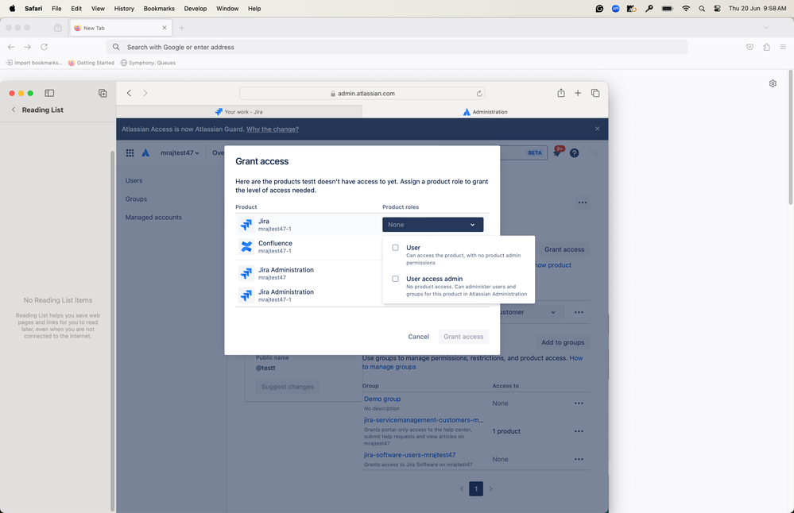Open the outer window settings gear
The image size is (794, 513).
(x=773, y=83)
